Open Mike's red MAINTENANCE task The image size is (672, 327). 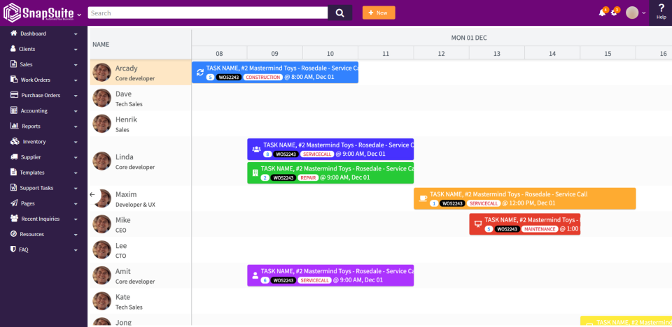[524, 224]
